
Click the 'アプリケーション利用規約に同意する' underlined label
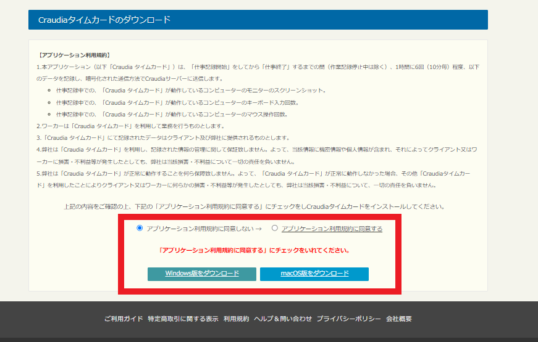pyautogui.click(x=332, y=229)
